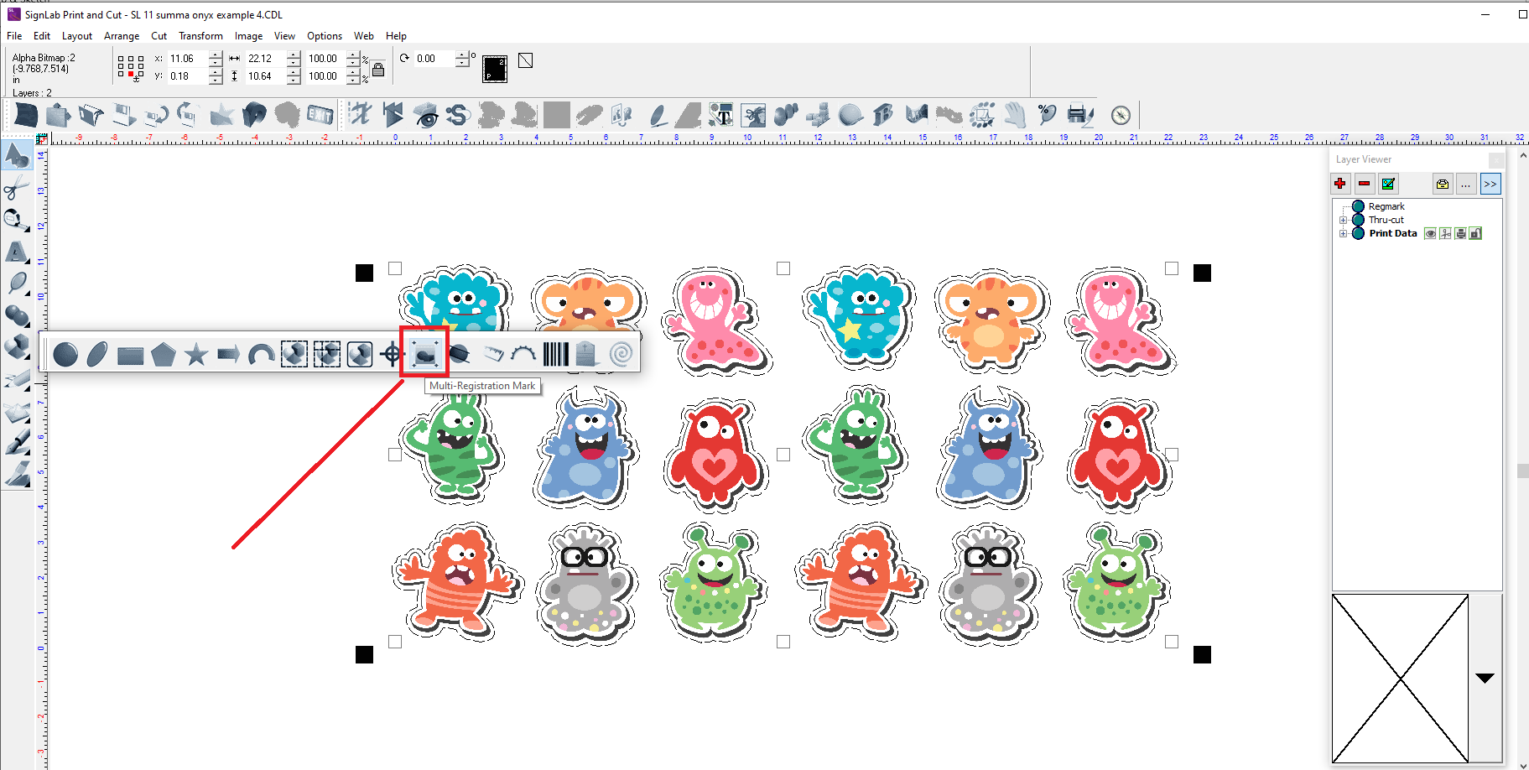The image size is (1529, 770).
Task: Choose the rectangle shape tool
Action: pos(131,356)
